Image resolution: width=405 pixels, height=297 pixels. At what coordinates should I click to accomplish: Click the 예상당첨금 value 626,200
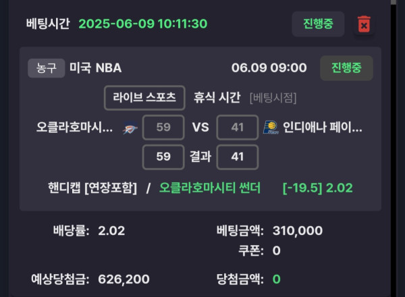pos(124,279)
